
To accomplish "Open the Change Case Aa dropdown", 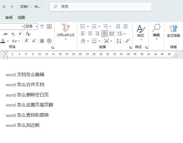I will pyautogui.click(x=16, y=41).
